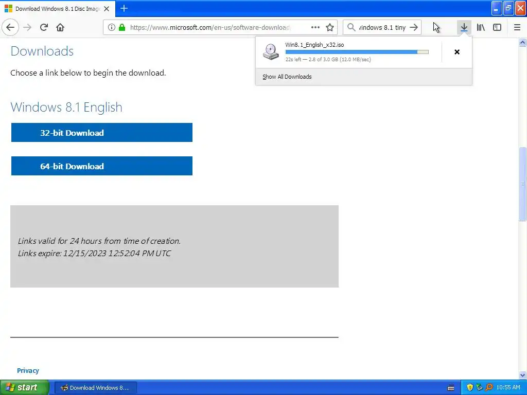Click the on-screen keyboard tray icon
This screenshot has height=395, width=527.
pyautogui.click(x=451, y=388)
